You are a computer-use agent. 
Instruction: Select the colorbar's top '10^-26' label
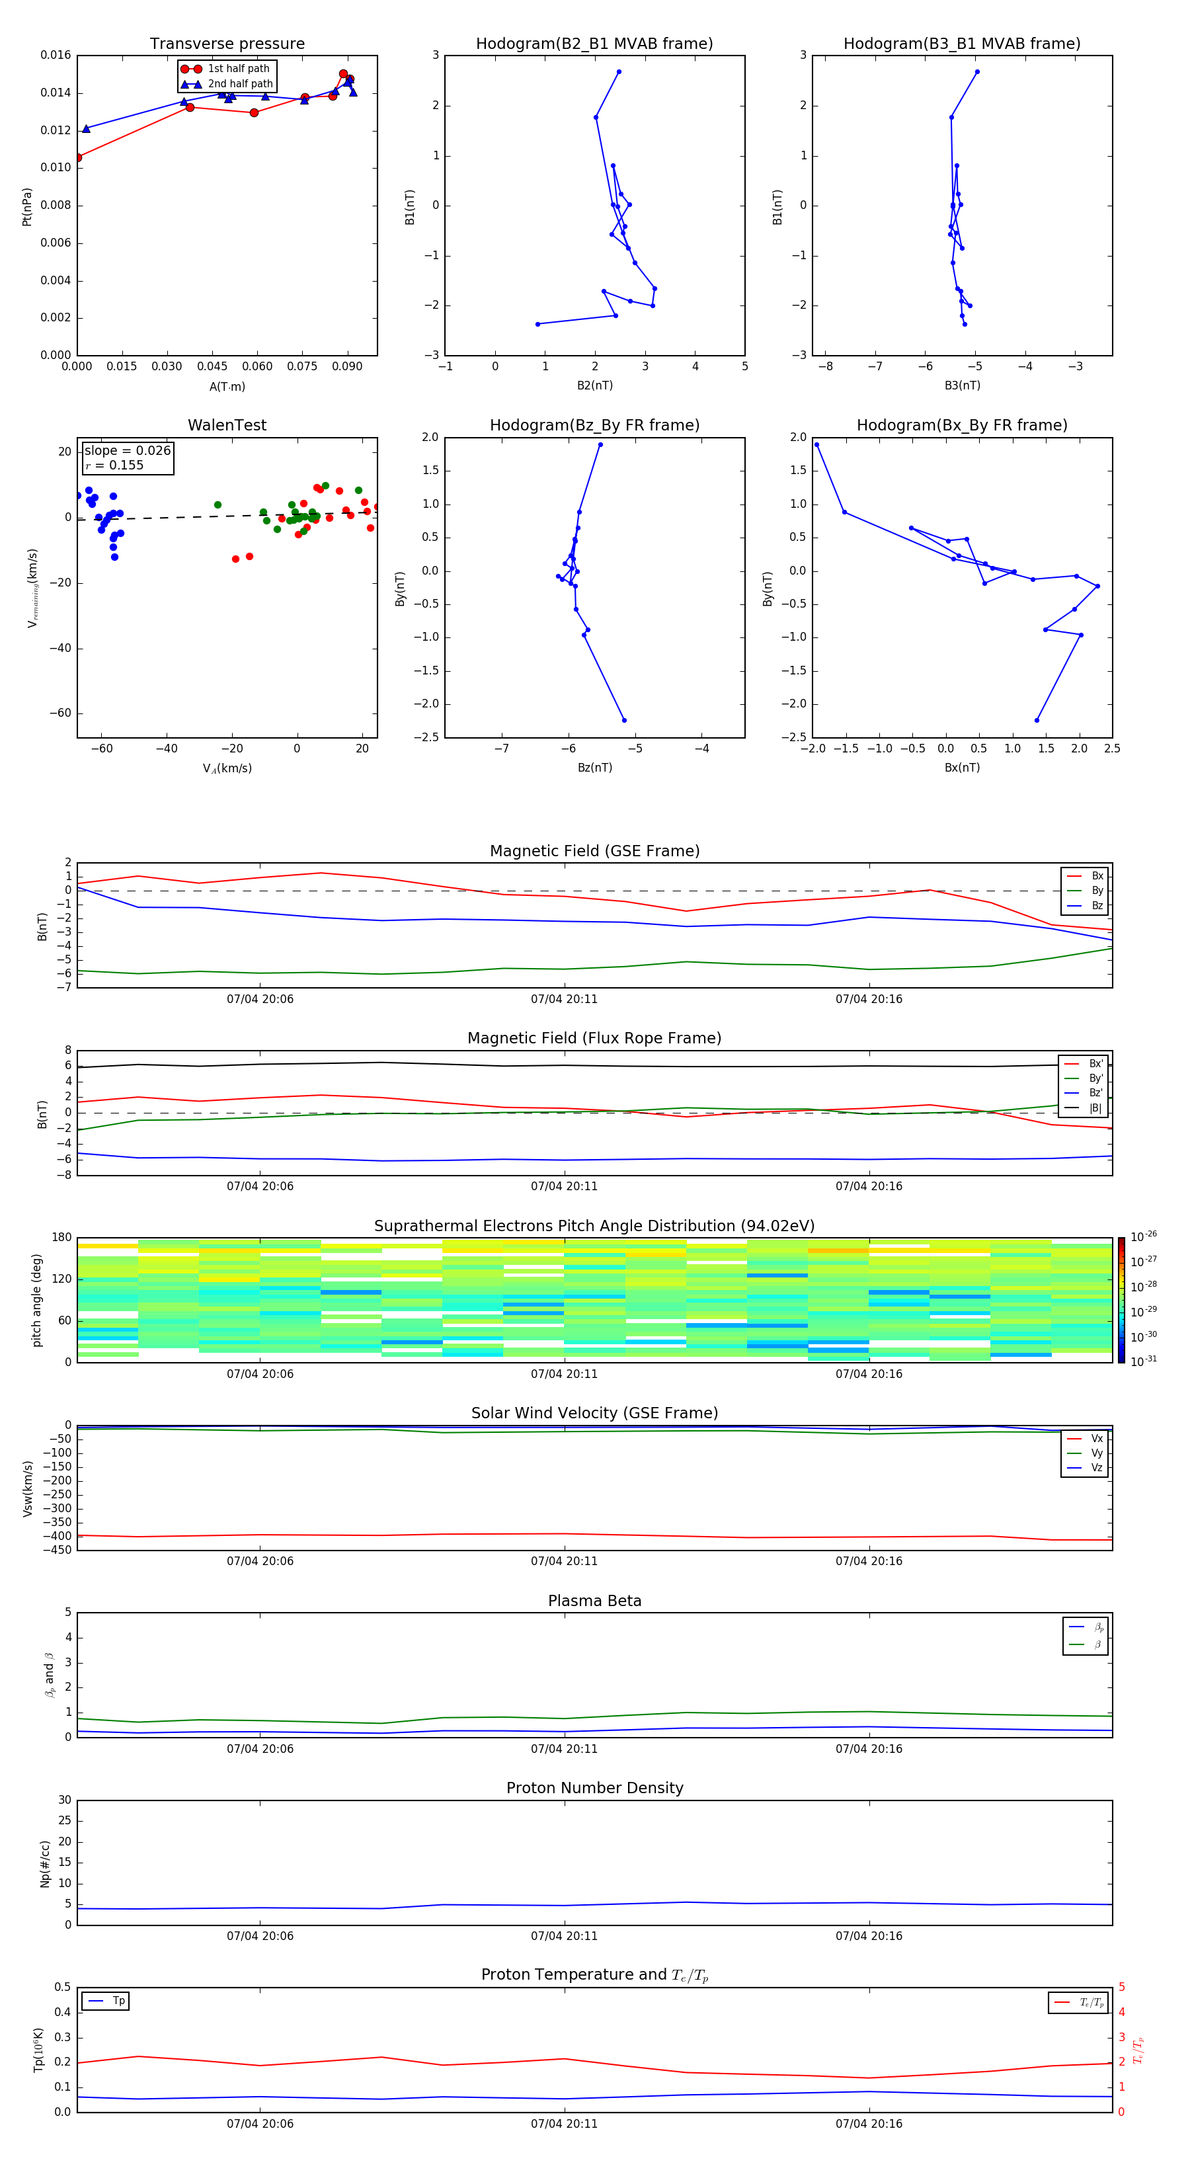[1144, 1236]
